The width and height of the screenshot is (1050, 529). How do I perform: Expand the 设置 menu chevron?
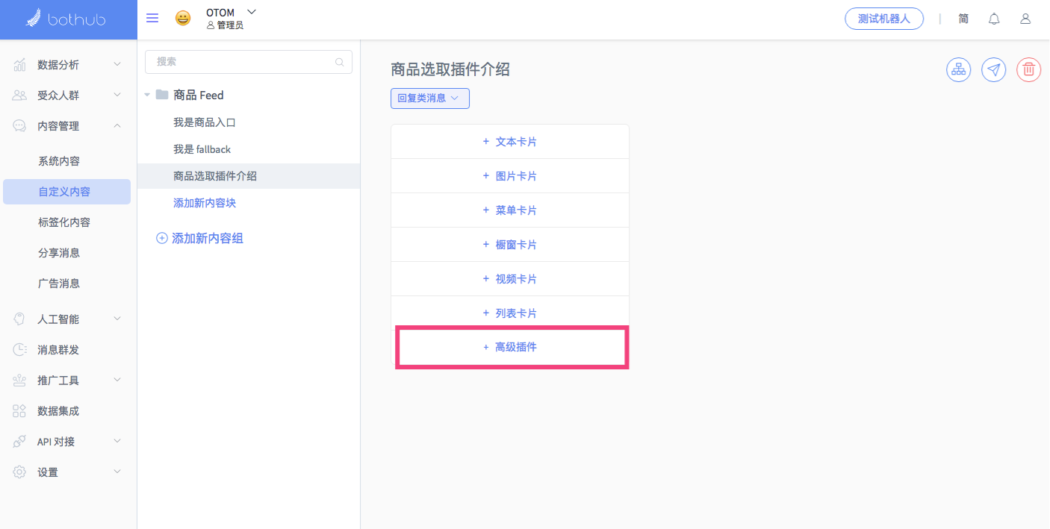[x=117, y=472]
